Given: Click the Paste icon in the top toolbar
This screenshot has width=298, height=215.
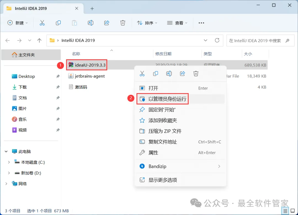Looking at the screenshot, I should pyautogui.click(x=74, y=23).
